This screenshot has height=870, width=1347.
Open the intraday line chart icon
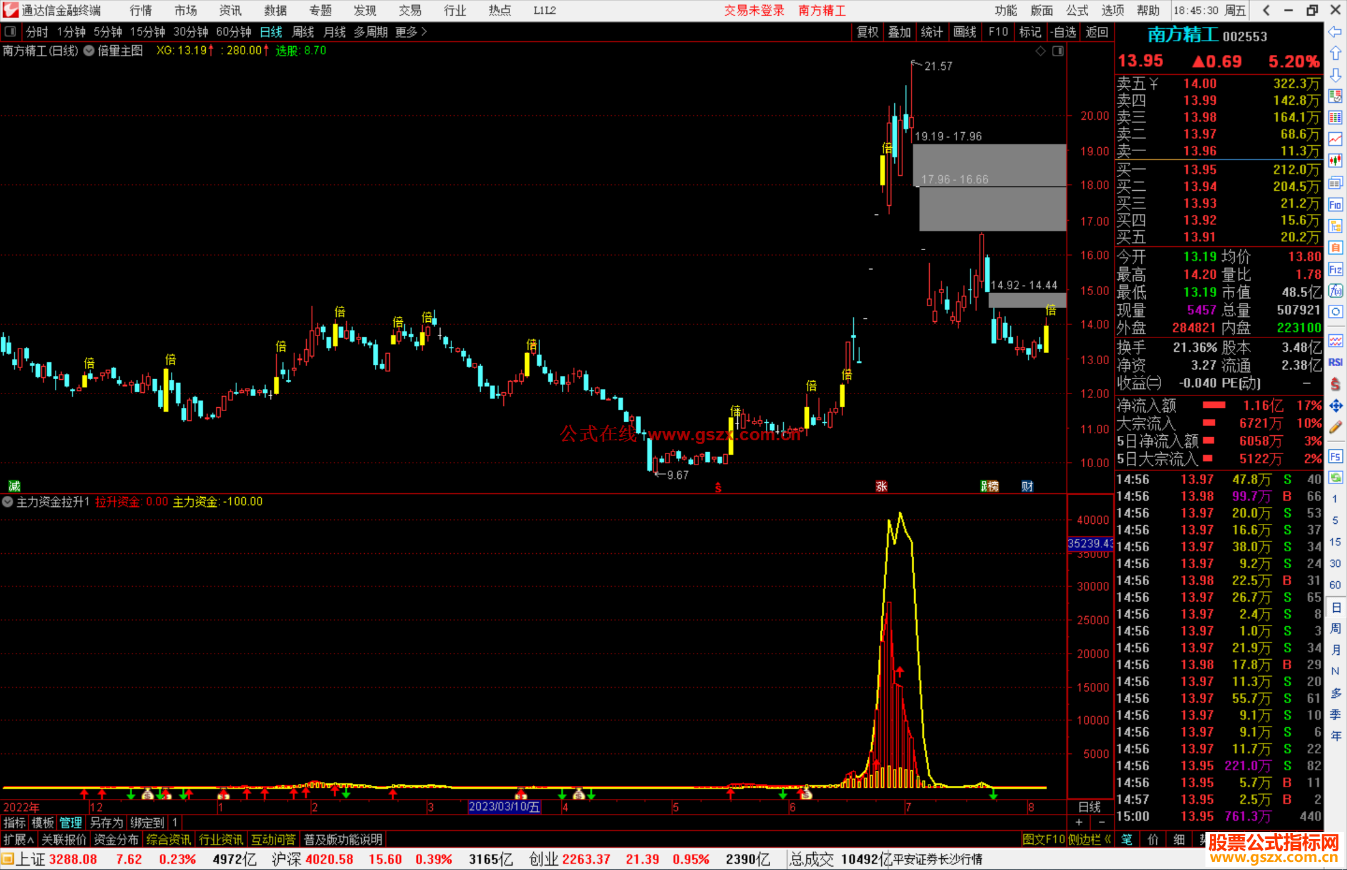pos(1335,139)
